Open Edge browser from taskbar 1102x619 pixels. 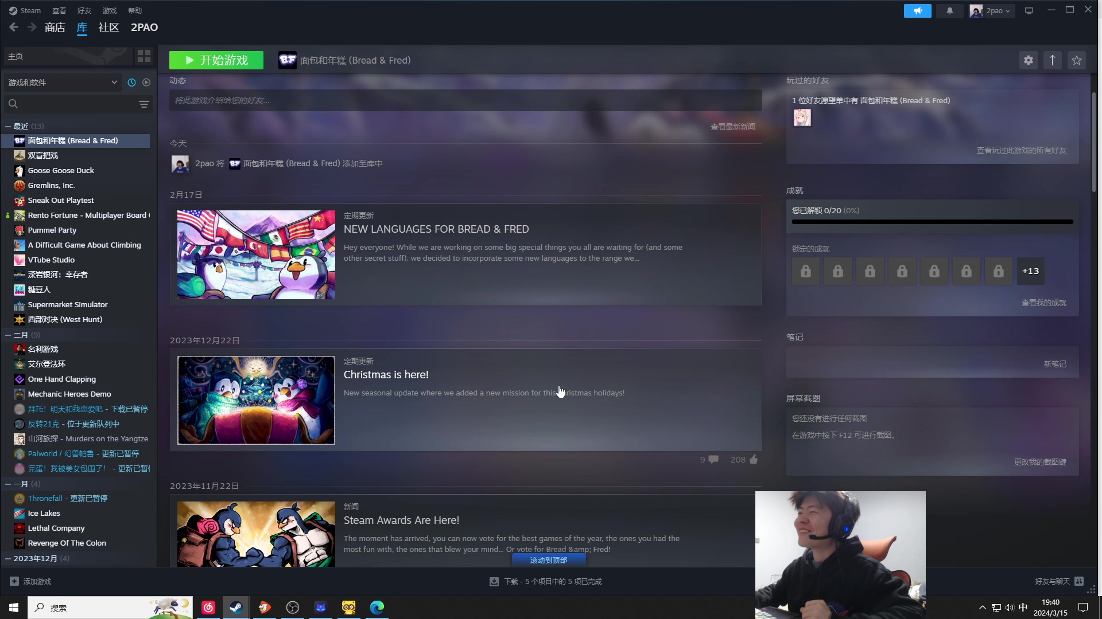coord(377,608)
